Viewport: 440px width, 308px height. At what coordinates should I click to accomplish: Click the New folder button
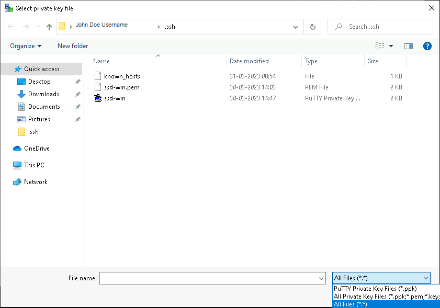click(x=72, y=46)
